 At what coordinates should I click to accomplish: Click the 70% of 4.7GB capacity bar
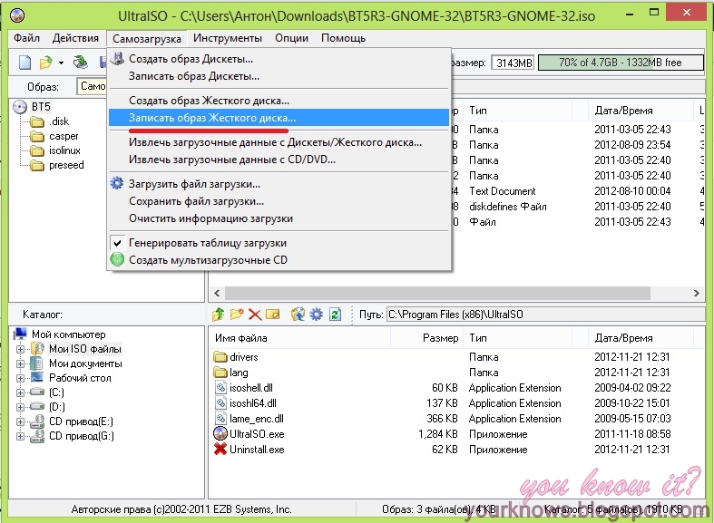pos(621,63)
